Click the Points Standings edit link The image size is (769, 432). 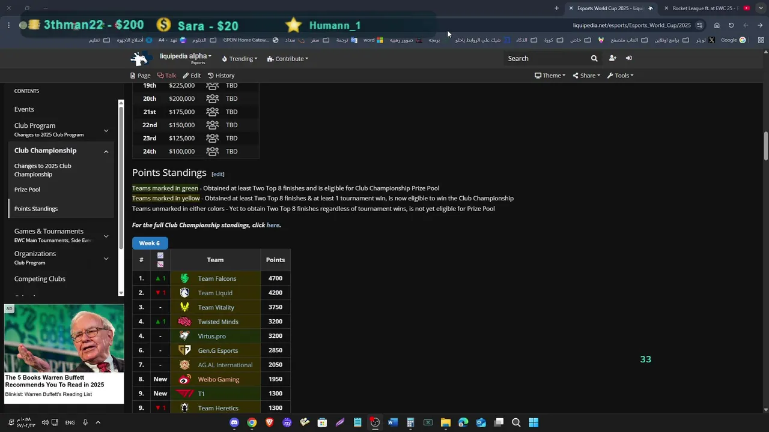point(218,174)
